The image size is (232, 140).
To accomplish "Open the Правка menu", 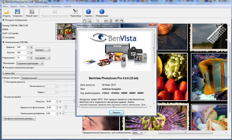I will click(x=14, y=6).
